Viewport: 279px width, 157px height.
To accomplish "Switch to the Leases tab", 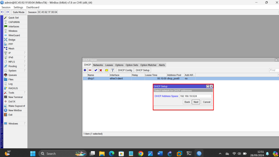I will tap(109, 65).
